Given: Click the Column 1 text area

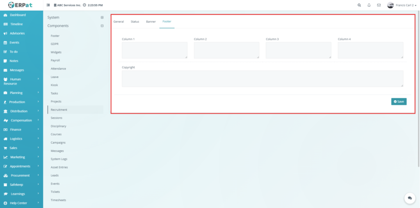Looking at the screenshot, I should pyautogui.click(x=155, y=50).
